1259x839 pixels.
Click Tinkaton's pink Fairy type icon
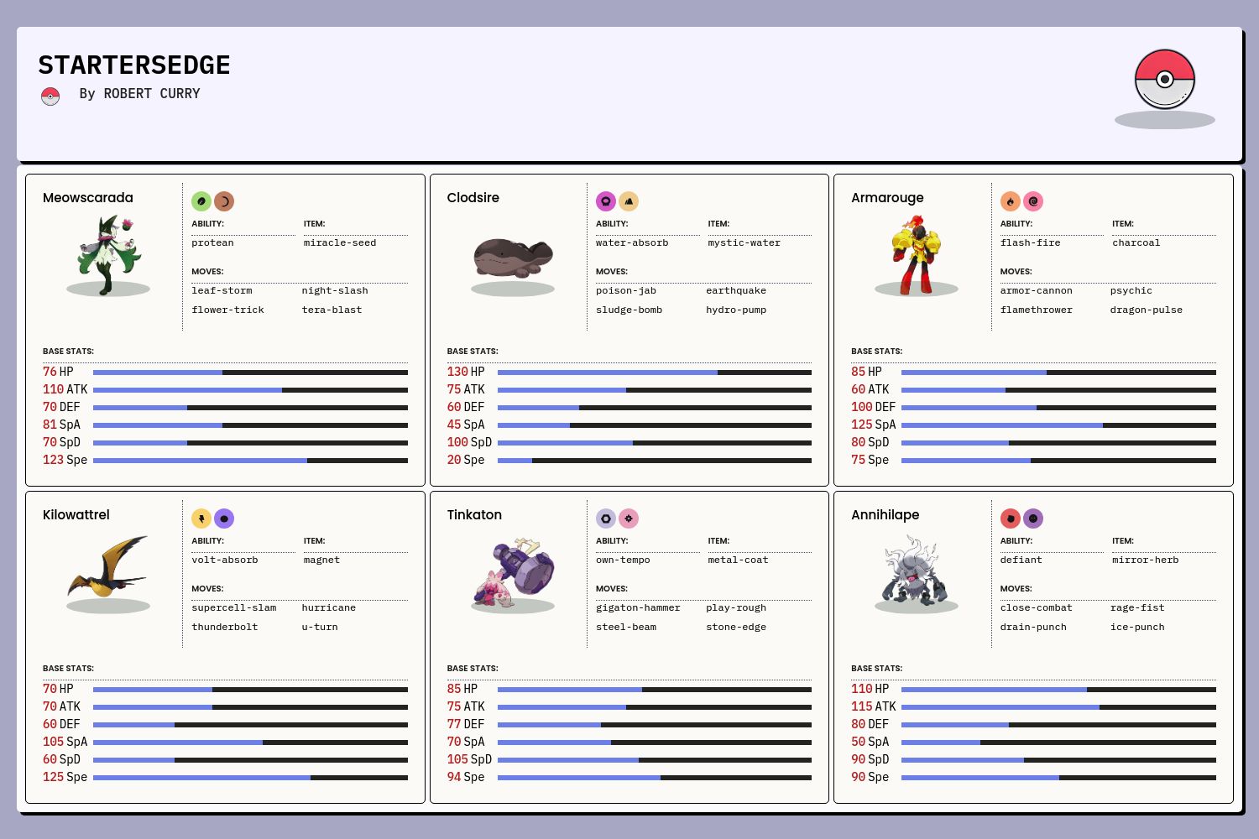pyautogui.click(x=629, y=519)
